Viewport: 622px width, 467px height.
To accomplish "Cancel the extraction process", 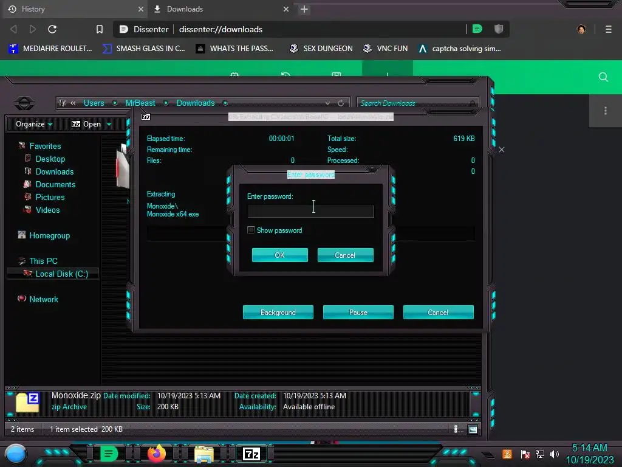I will (x=438, y=312).
